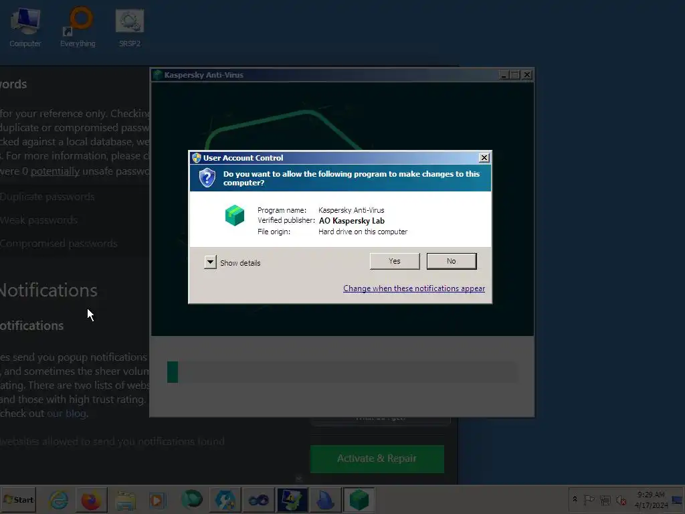Image resolution: width=685 pixels, height=514 pixels.
Task: Click the UAC title bar shield icon
Action: (196, 158)
